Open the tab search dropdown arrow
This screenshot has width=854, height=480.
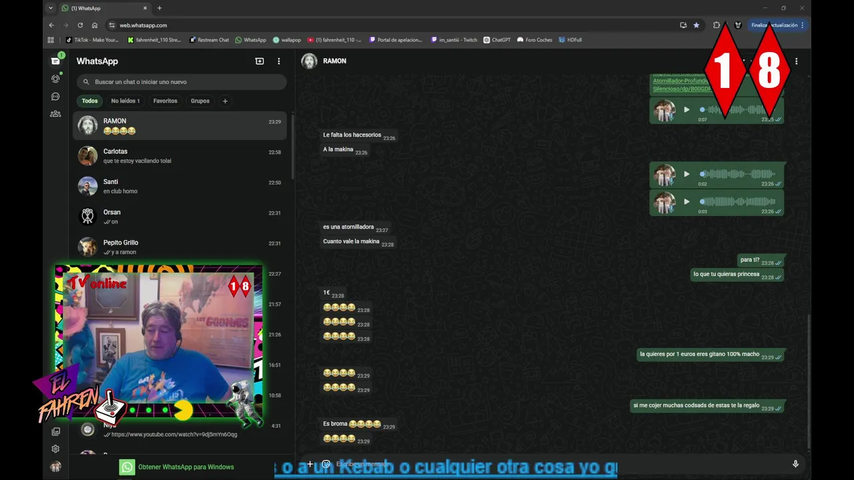tap(51, 8)
